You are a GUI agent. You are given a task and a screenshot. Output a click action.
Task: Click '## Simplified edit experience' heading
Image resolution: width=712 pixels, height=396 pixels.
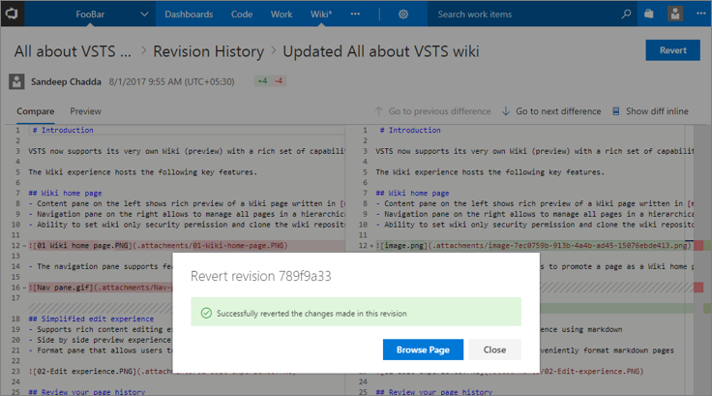tap(91, 319)
